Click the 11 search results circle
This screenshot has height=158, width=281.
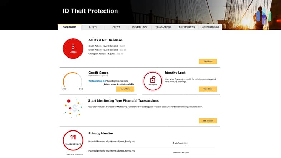coord(73,140)
